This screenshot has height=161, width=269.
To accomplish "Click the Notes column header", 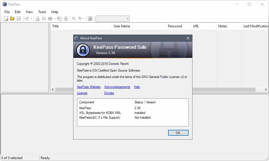I will [x=229, y=26].
